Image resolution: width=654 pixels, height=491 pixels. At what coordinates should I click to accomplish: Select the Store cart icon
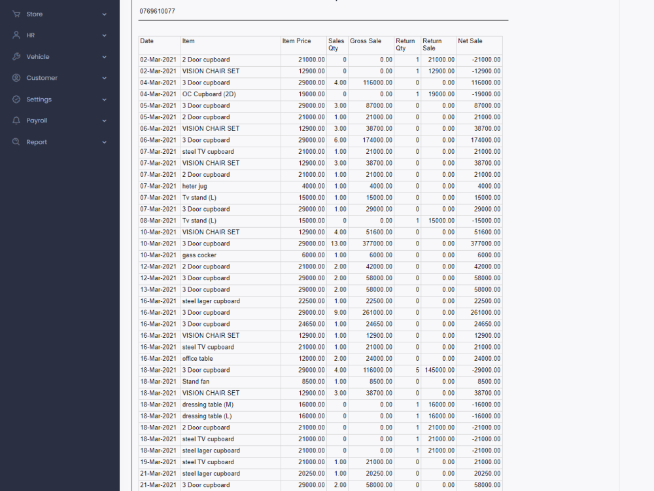tap(16, 14)
